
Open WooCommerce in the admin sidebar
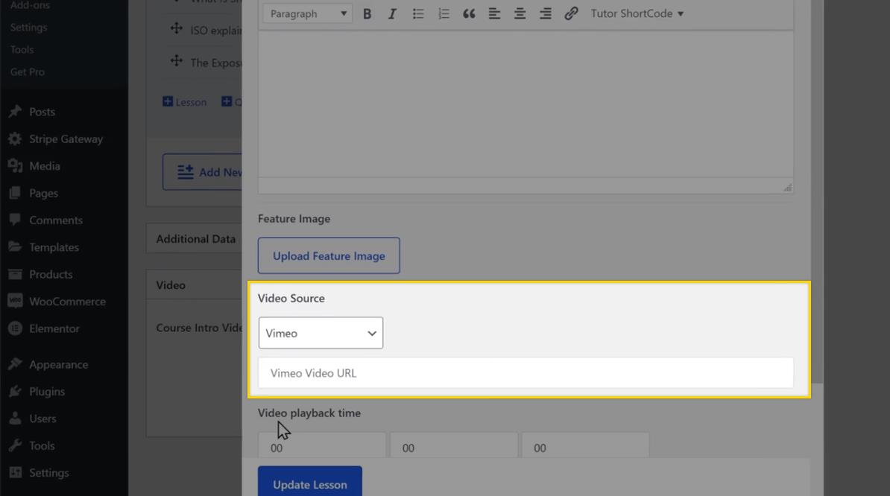click(x=67, y=302)
